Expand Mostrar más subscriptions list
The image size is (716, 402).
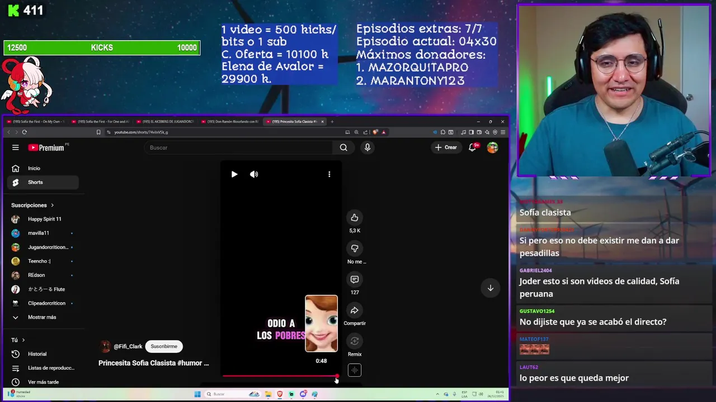coord(43,317)
